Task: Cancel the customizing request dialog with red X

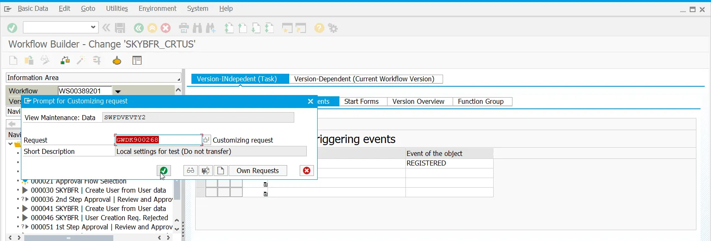Action: coord(307,171)
